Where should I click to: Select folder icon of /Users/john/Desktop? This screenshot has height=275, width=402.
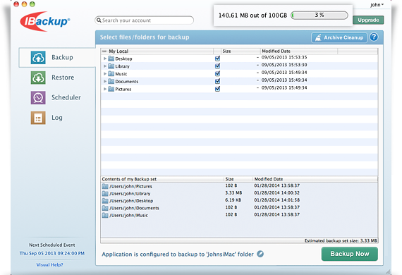pos(105,201)
